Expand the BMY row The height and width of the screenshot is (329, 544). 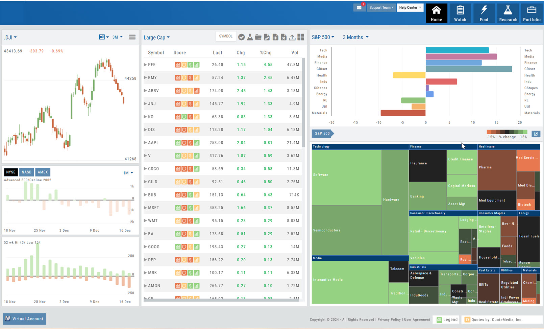145,77
